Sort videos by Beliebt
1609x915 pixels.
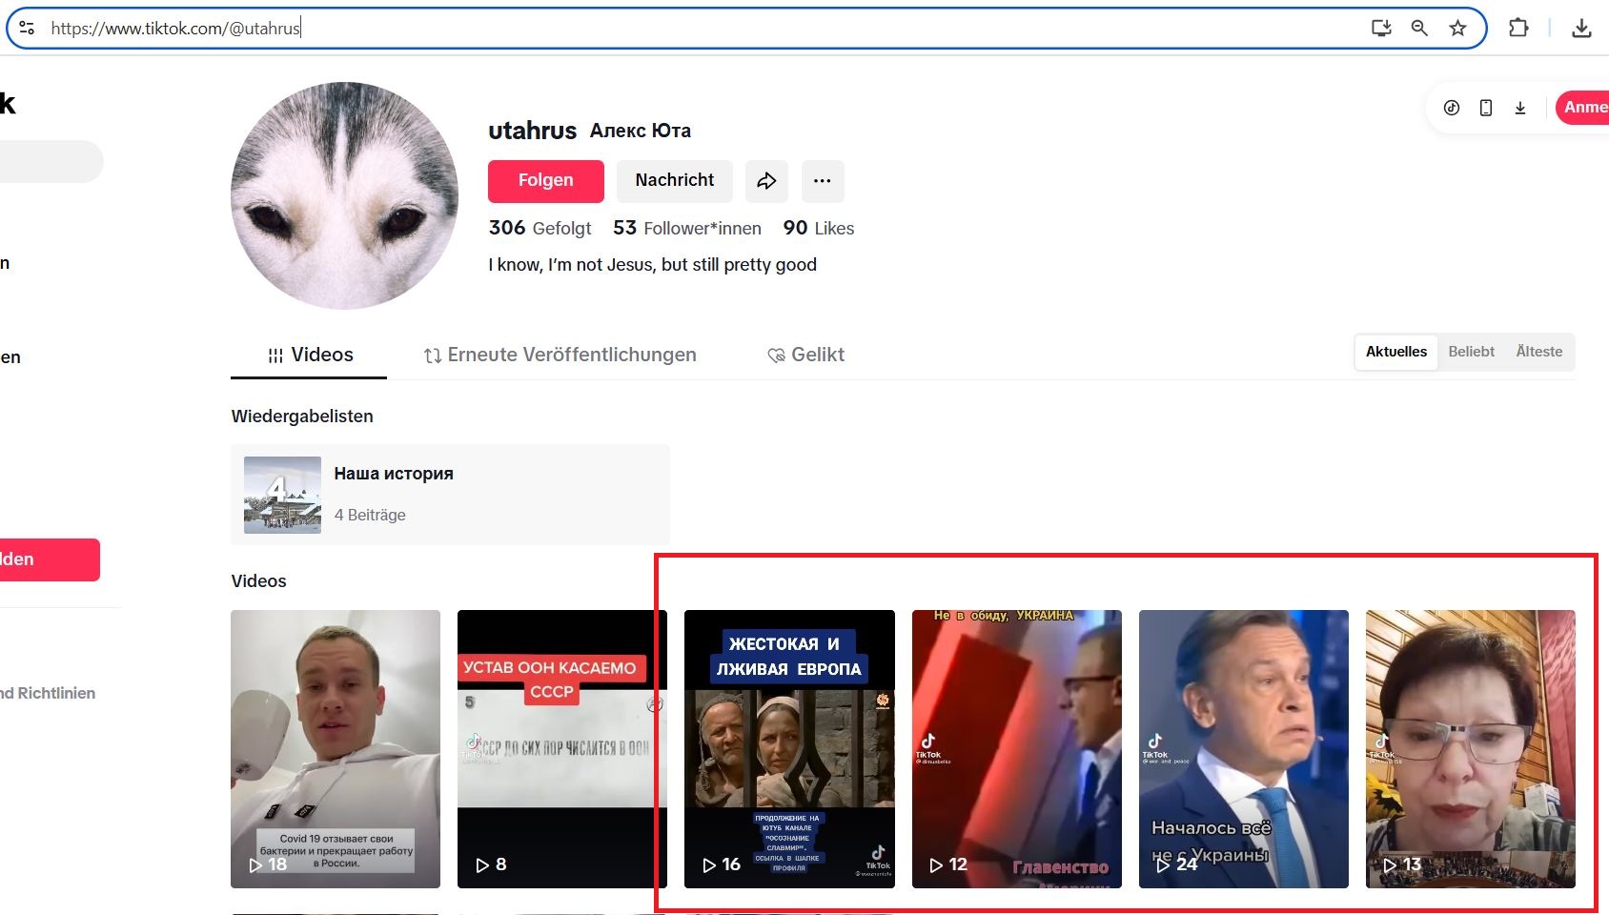[1472, 352]
